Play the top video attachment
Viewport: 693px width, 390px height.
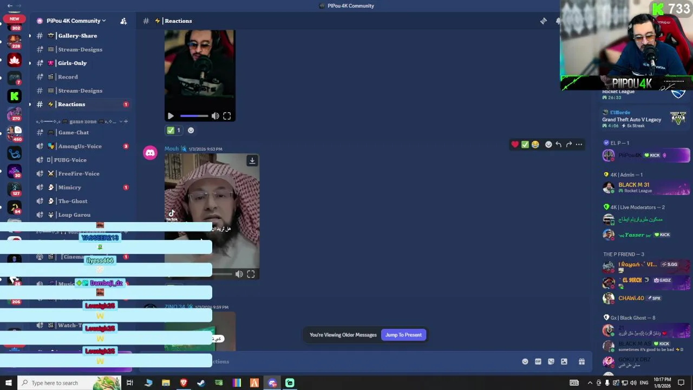[171, 116]
